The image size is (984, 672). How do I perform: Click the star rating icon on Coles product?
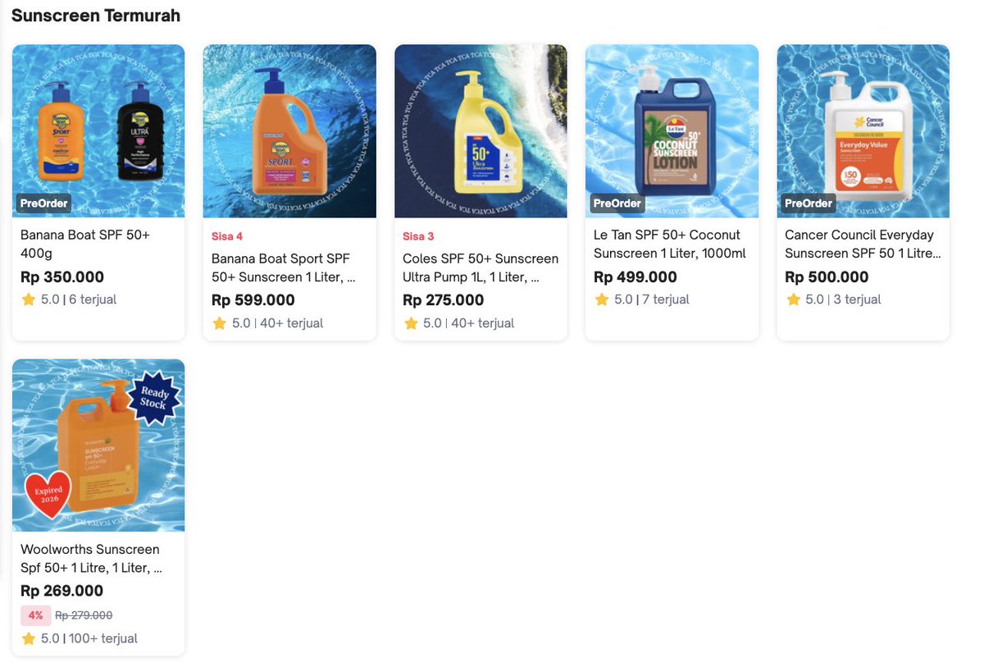tap(411, 323)
